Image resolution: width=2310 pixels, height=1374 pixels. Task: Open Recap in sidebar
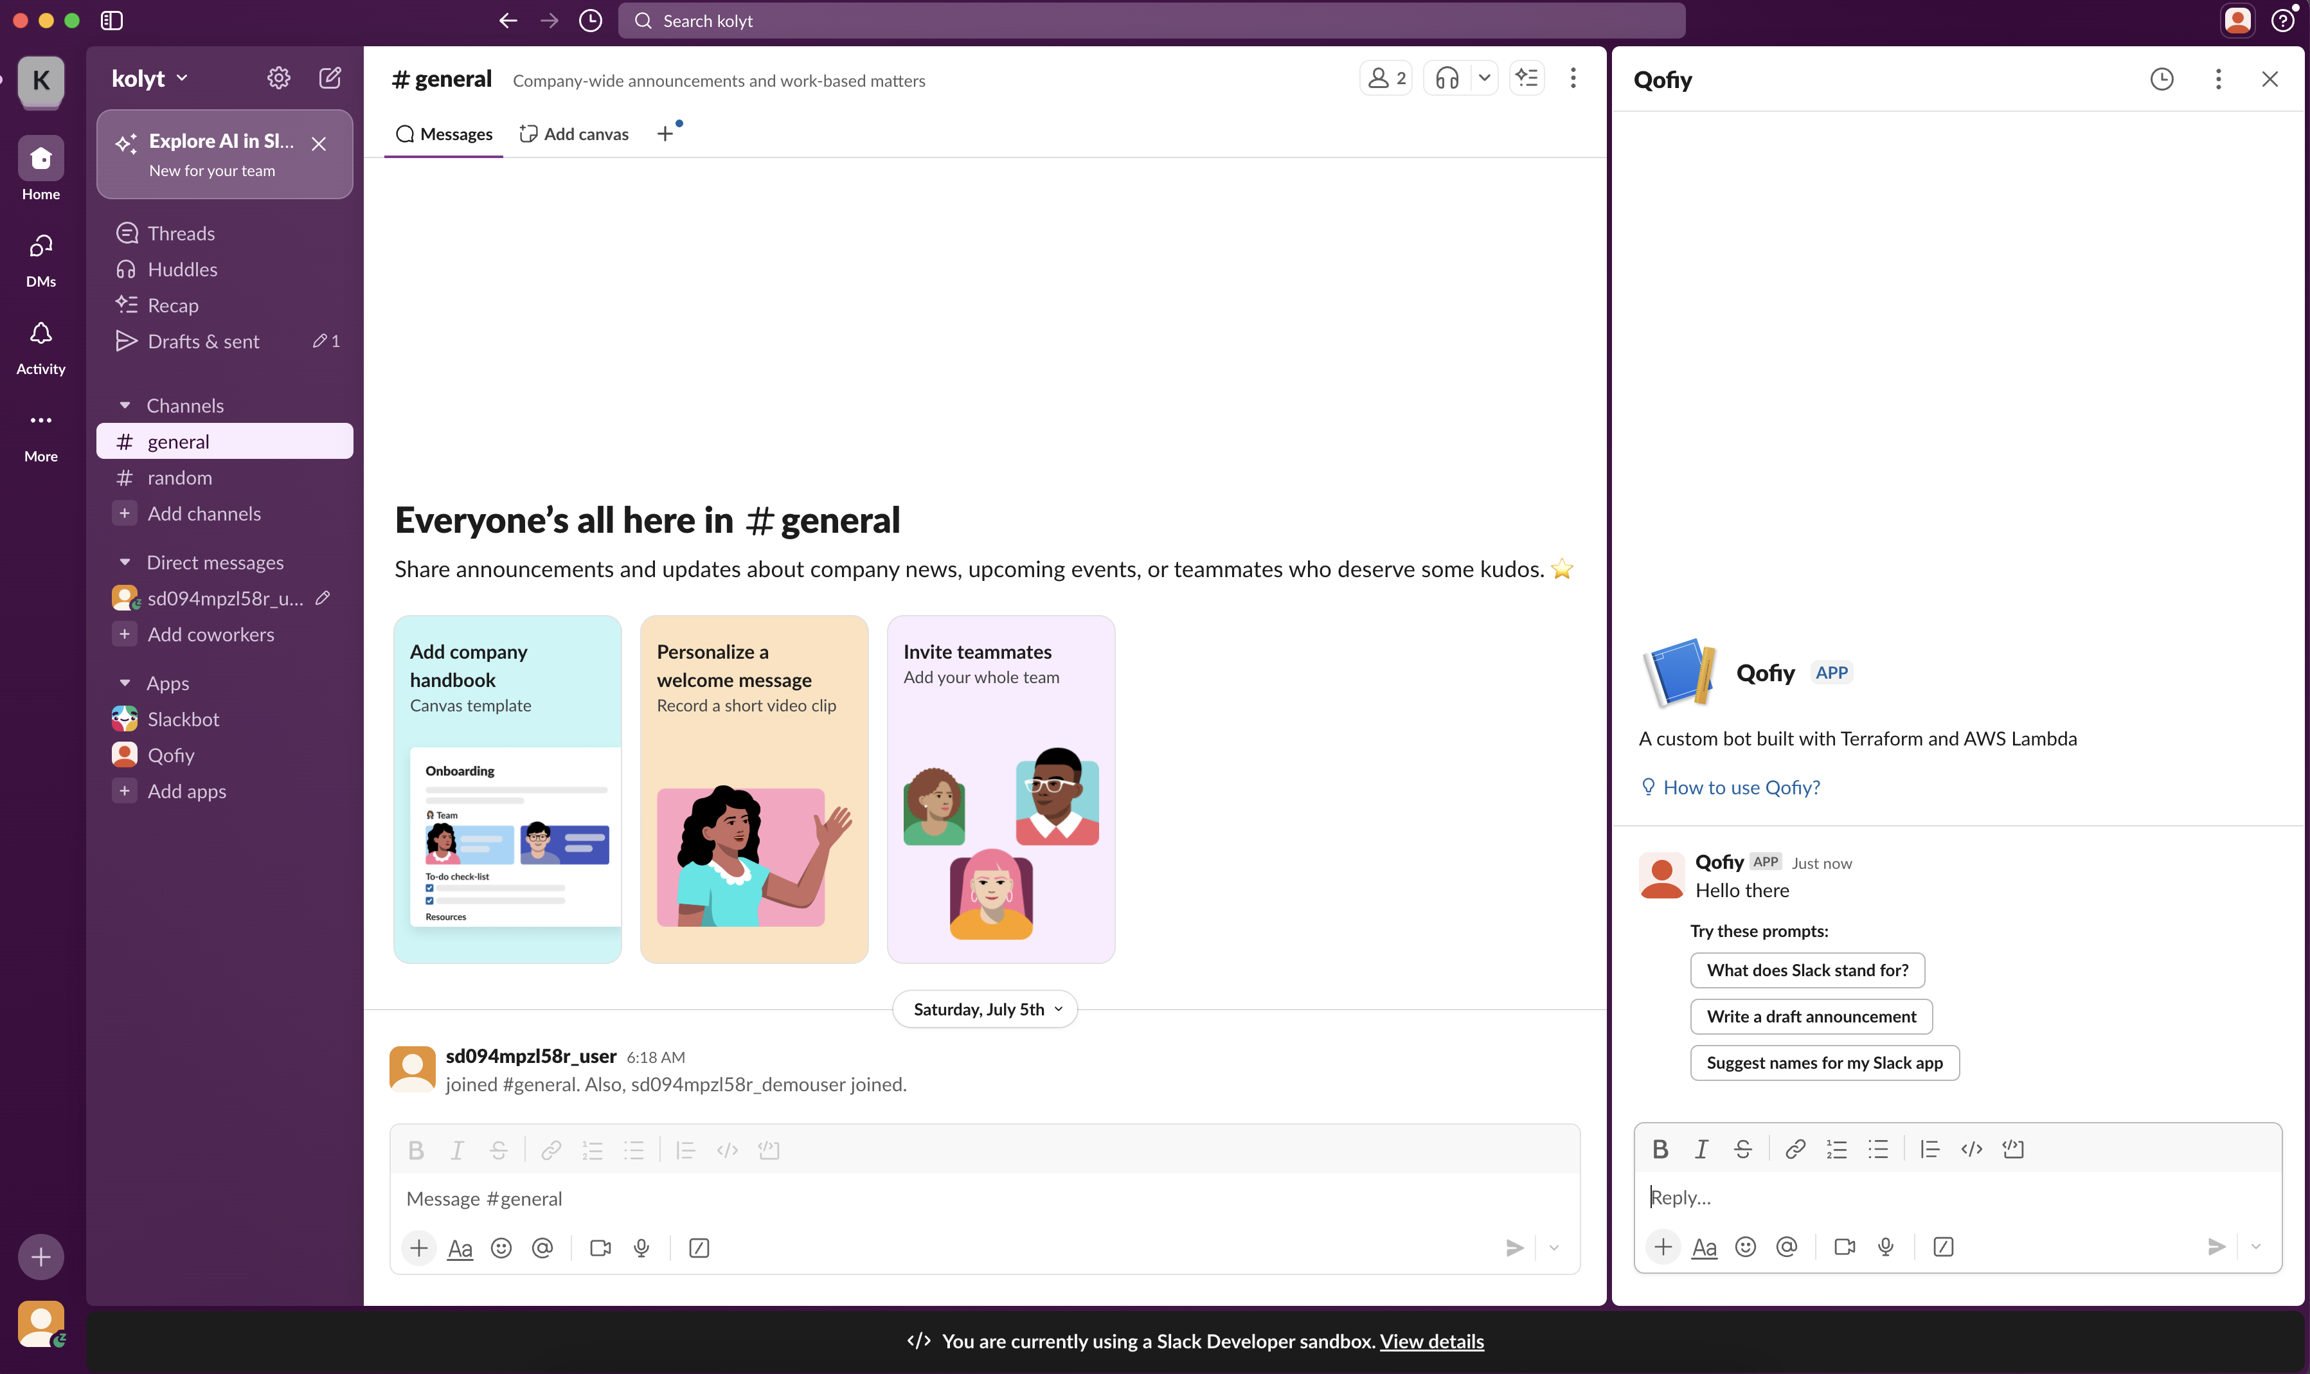(x=225, y=305)
